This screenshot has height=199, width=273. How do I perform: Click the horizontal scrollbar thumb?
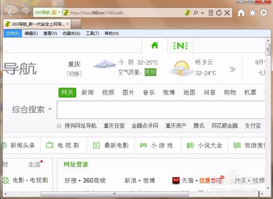(115, 194)
